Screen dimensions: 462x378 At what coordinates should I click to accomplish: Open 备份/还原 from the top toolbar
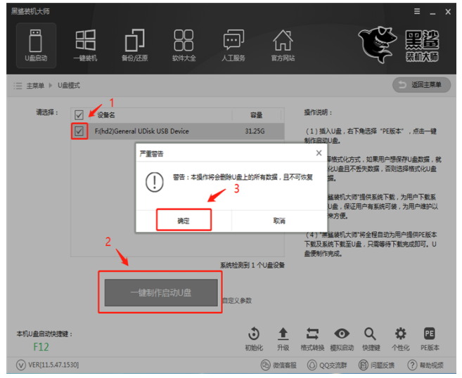click(x=134, y=44)
